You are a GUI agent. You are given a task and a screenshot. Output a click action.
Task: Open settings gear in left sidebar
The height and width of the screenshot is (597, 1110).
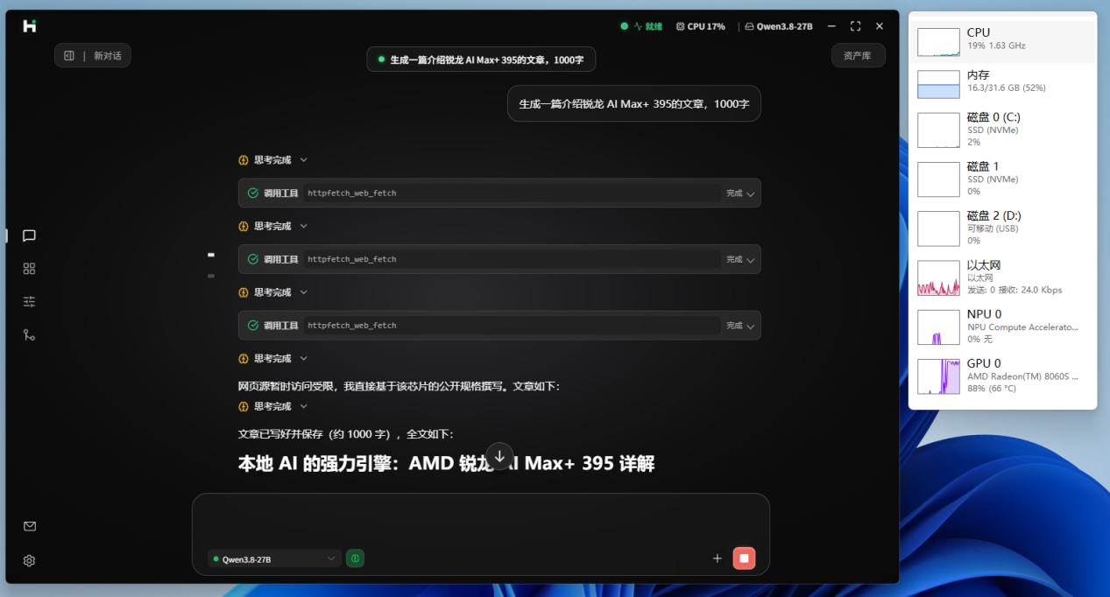29,560
